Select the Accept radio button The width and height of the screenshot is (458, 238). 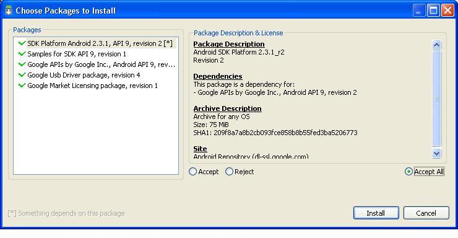click(192, 172)
